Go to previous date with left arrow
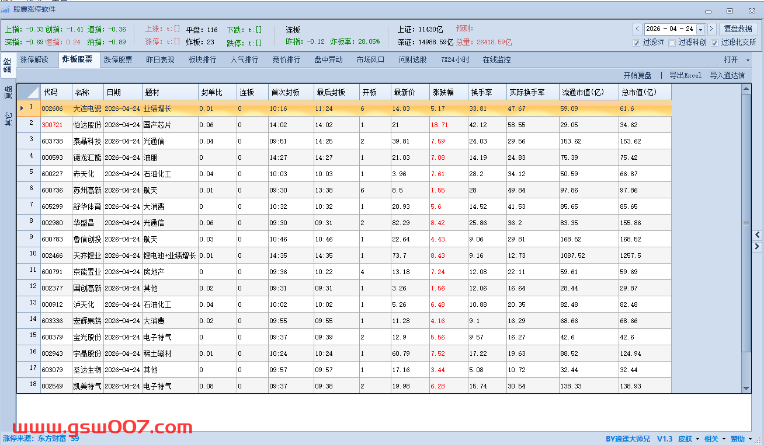The height and width of the screenshot is (445, 764). [x=637, y=29]
